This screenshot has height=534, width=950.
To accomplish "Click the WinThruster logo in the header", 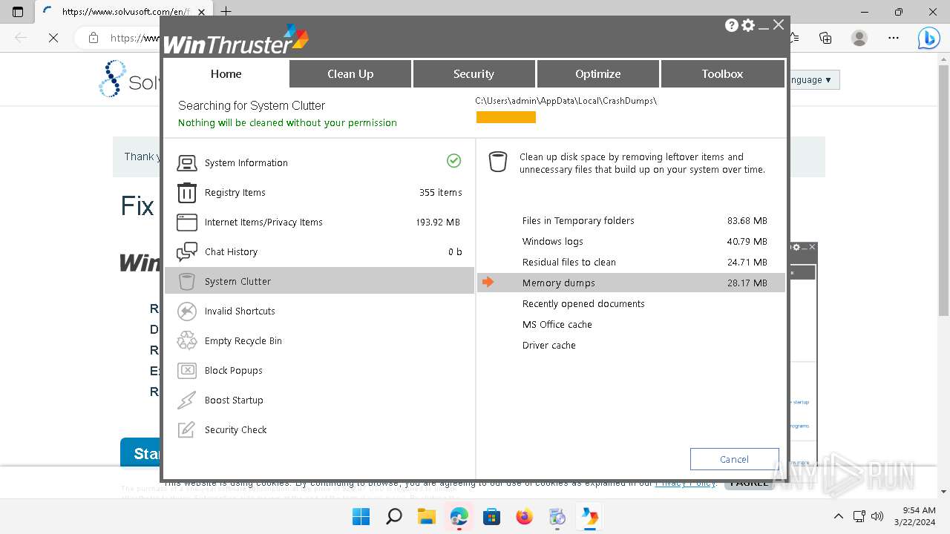I will (236, 39).
